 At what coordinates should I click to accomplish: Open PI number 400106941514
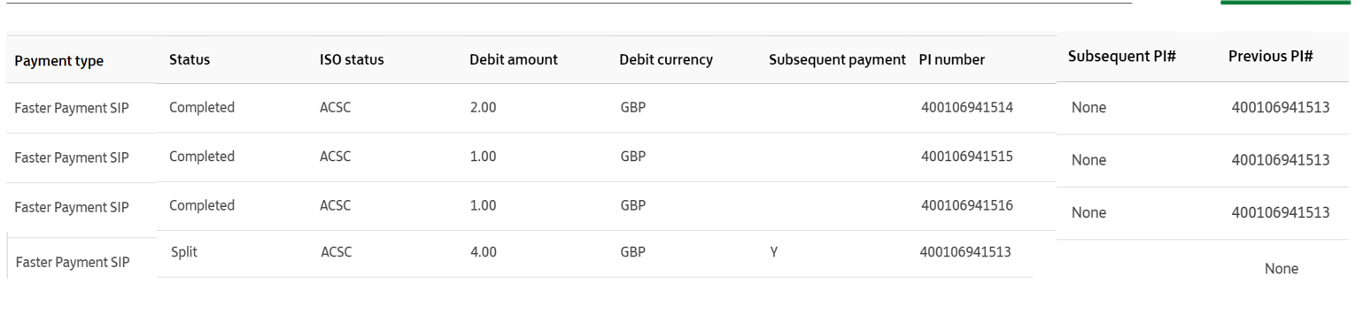pos(967,108)
